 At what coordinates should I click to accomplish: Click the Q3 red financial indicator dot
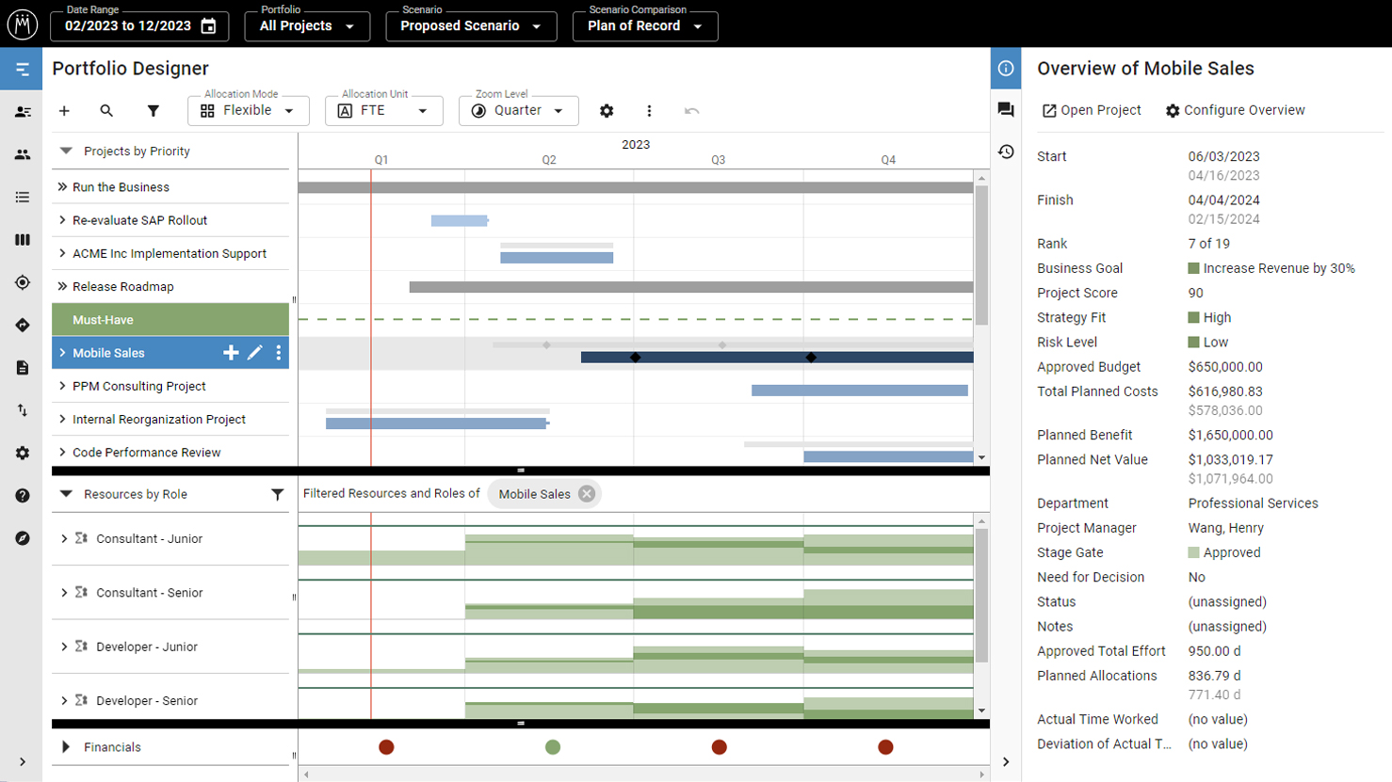click(720, 747)
